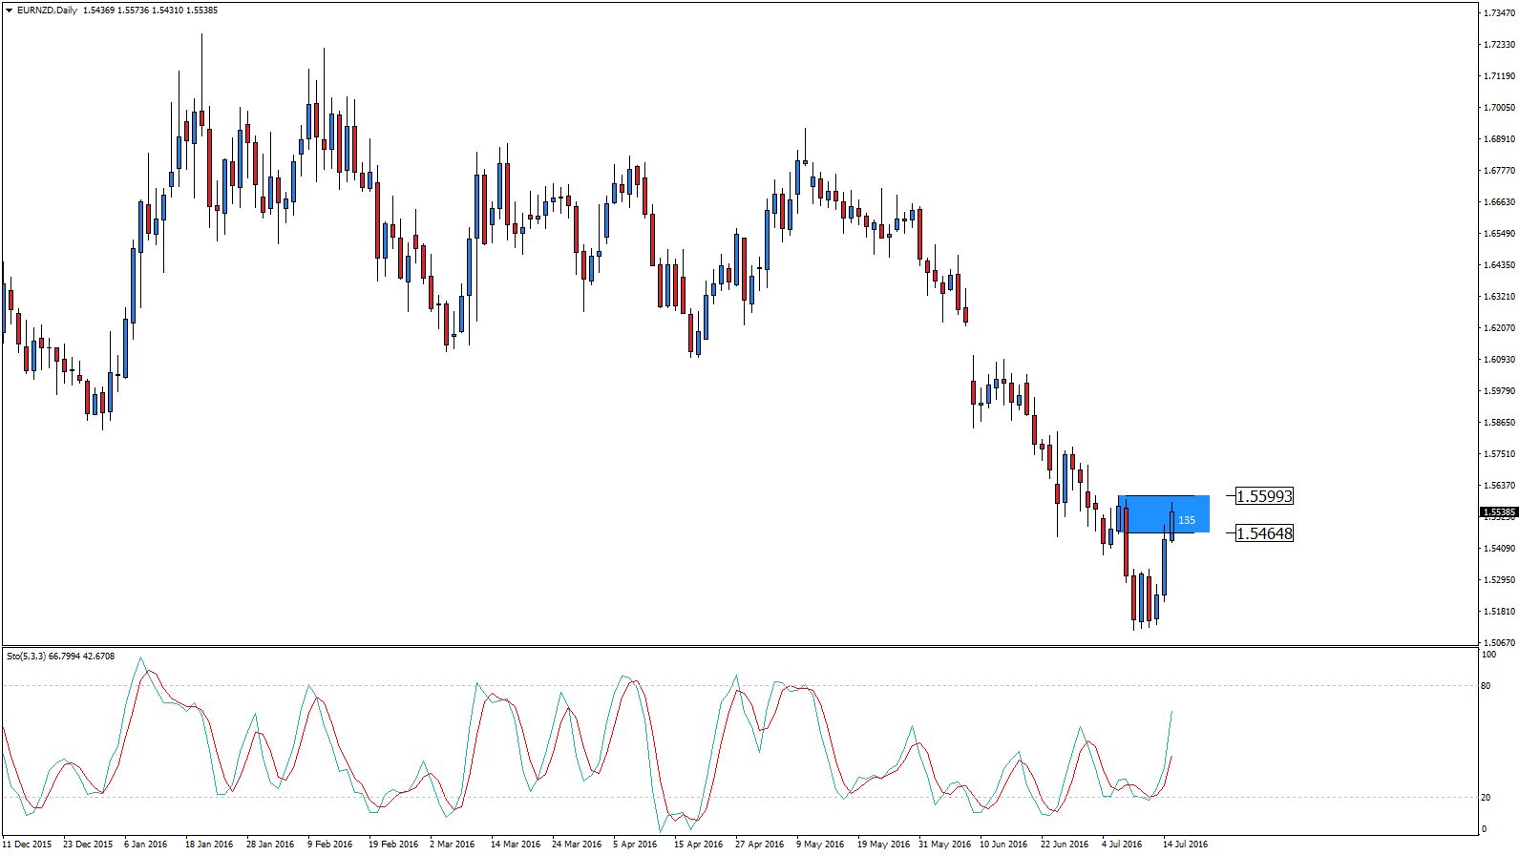The width and height of the screenshot is (1519, 855).
Task: Click the 80 level on stochastic scale
Action: coord(1486,686)
